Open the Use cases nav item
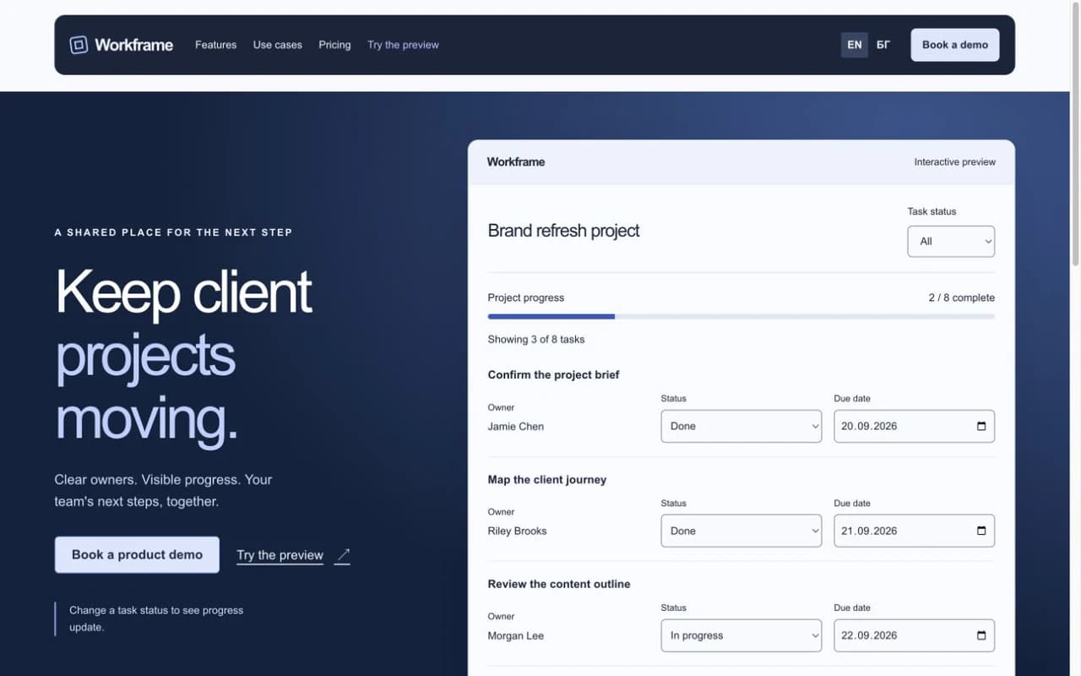 click(x=278, y=45)
